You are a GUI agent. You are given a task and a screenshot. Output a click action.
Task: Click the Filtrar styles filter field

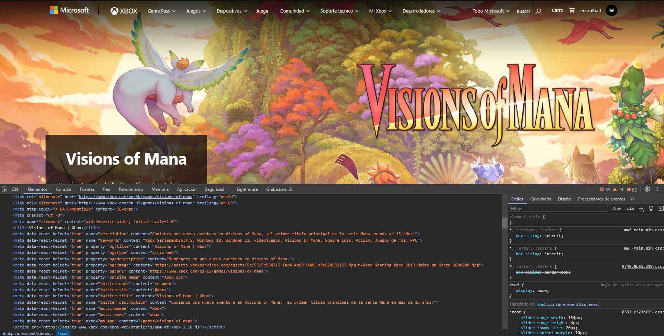(558, 208)
